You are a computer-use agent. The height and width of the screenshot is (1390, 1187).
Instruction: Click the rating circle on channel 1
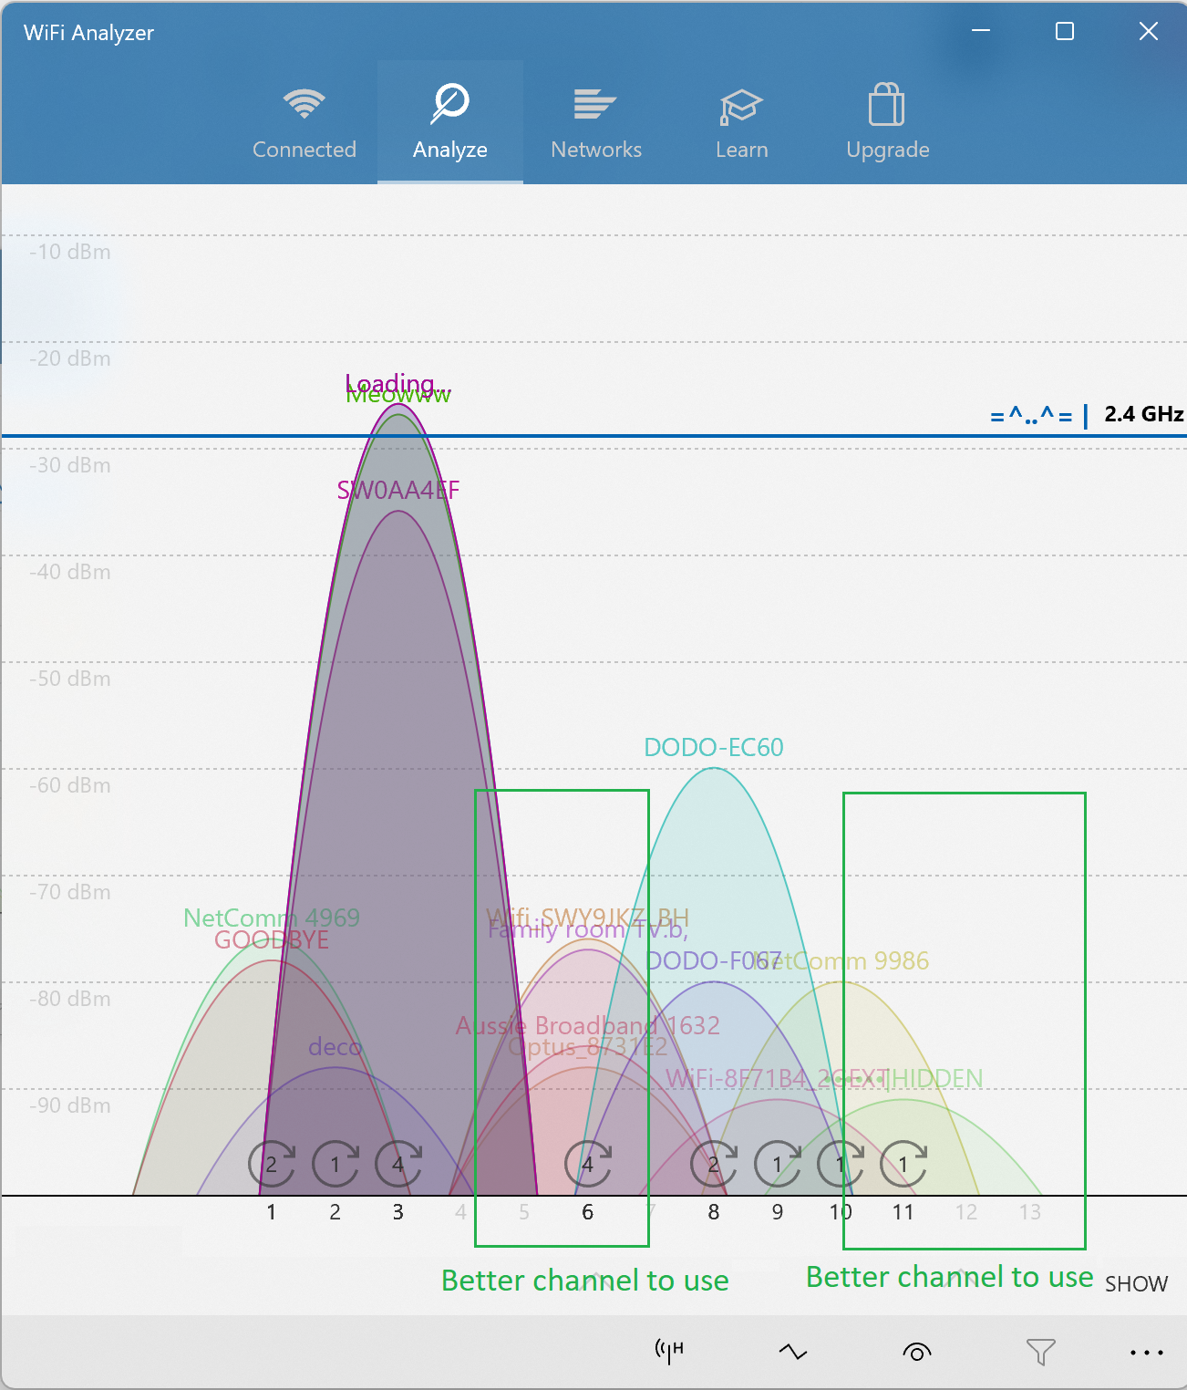pos(272,1164)
